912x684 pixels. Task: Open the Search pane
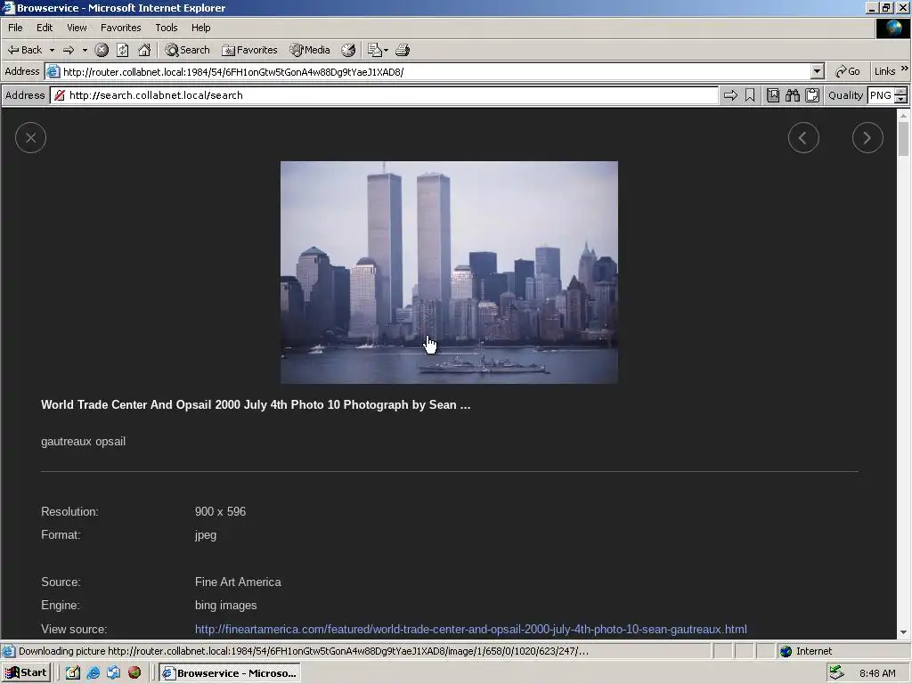[x=187, y=50]
